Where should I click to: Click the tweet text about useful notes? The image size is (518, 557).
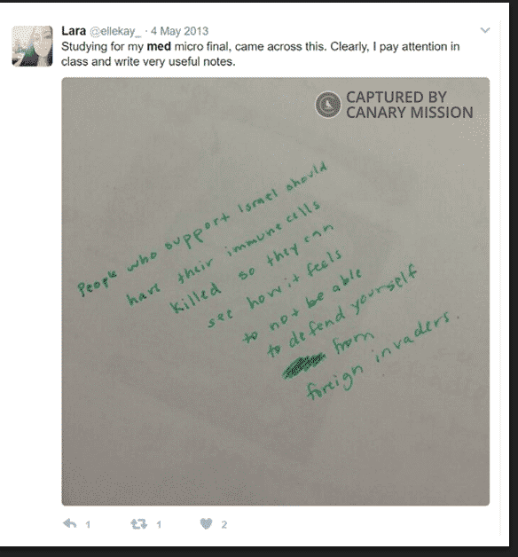(x=261, y=54)
